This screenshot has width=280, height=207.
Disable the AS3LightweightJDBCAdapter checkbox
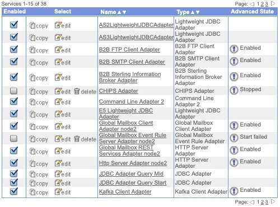point(14,37)
